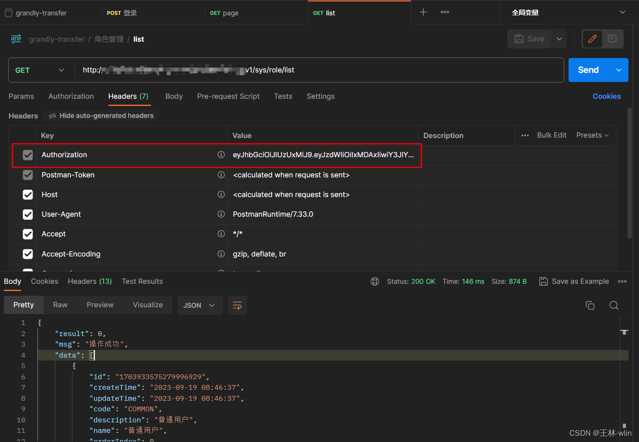Click Save as Example

click(574, 281)
